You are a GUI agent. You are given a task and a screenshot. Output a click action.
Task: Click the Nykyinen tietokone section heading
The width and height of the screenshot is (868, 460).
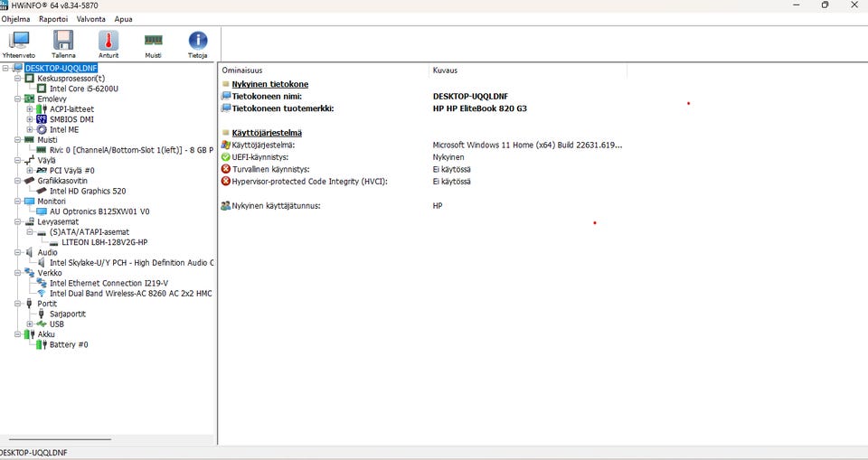(269, 84)
